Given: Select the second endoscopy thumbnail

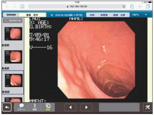Looking at the screenshot, I should pos(14,57).
